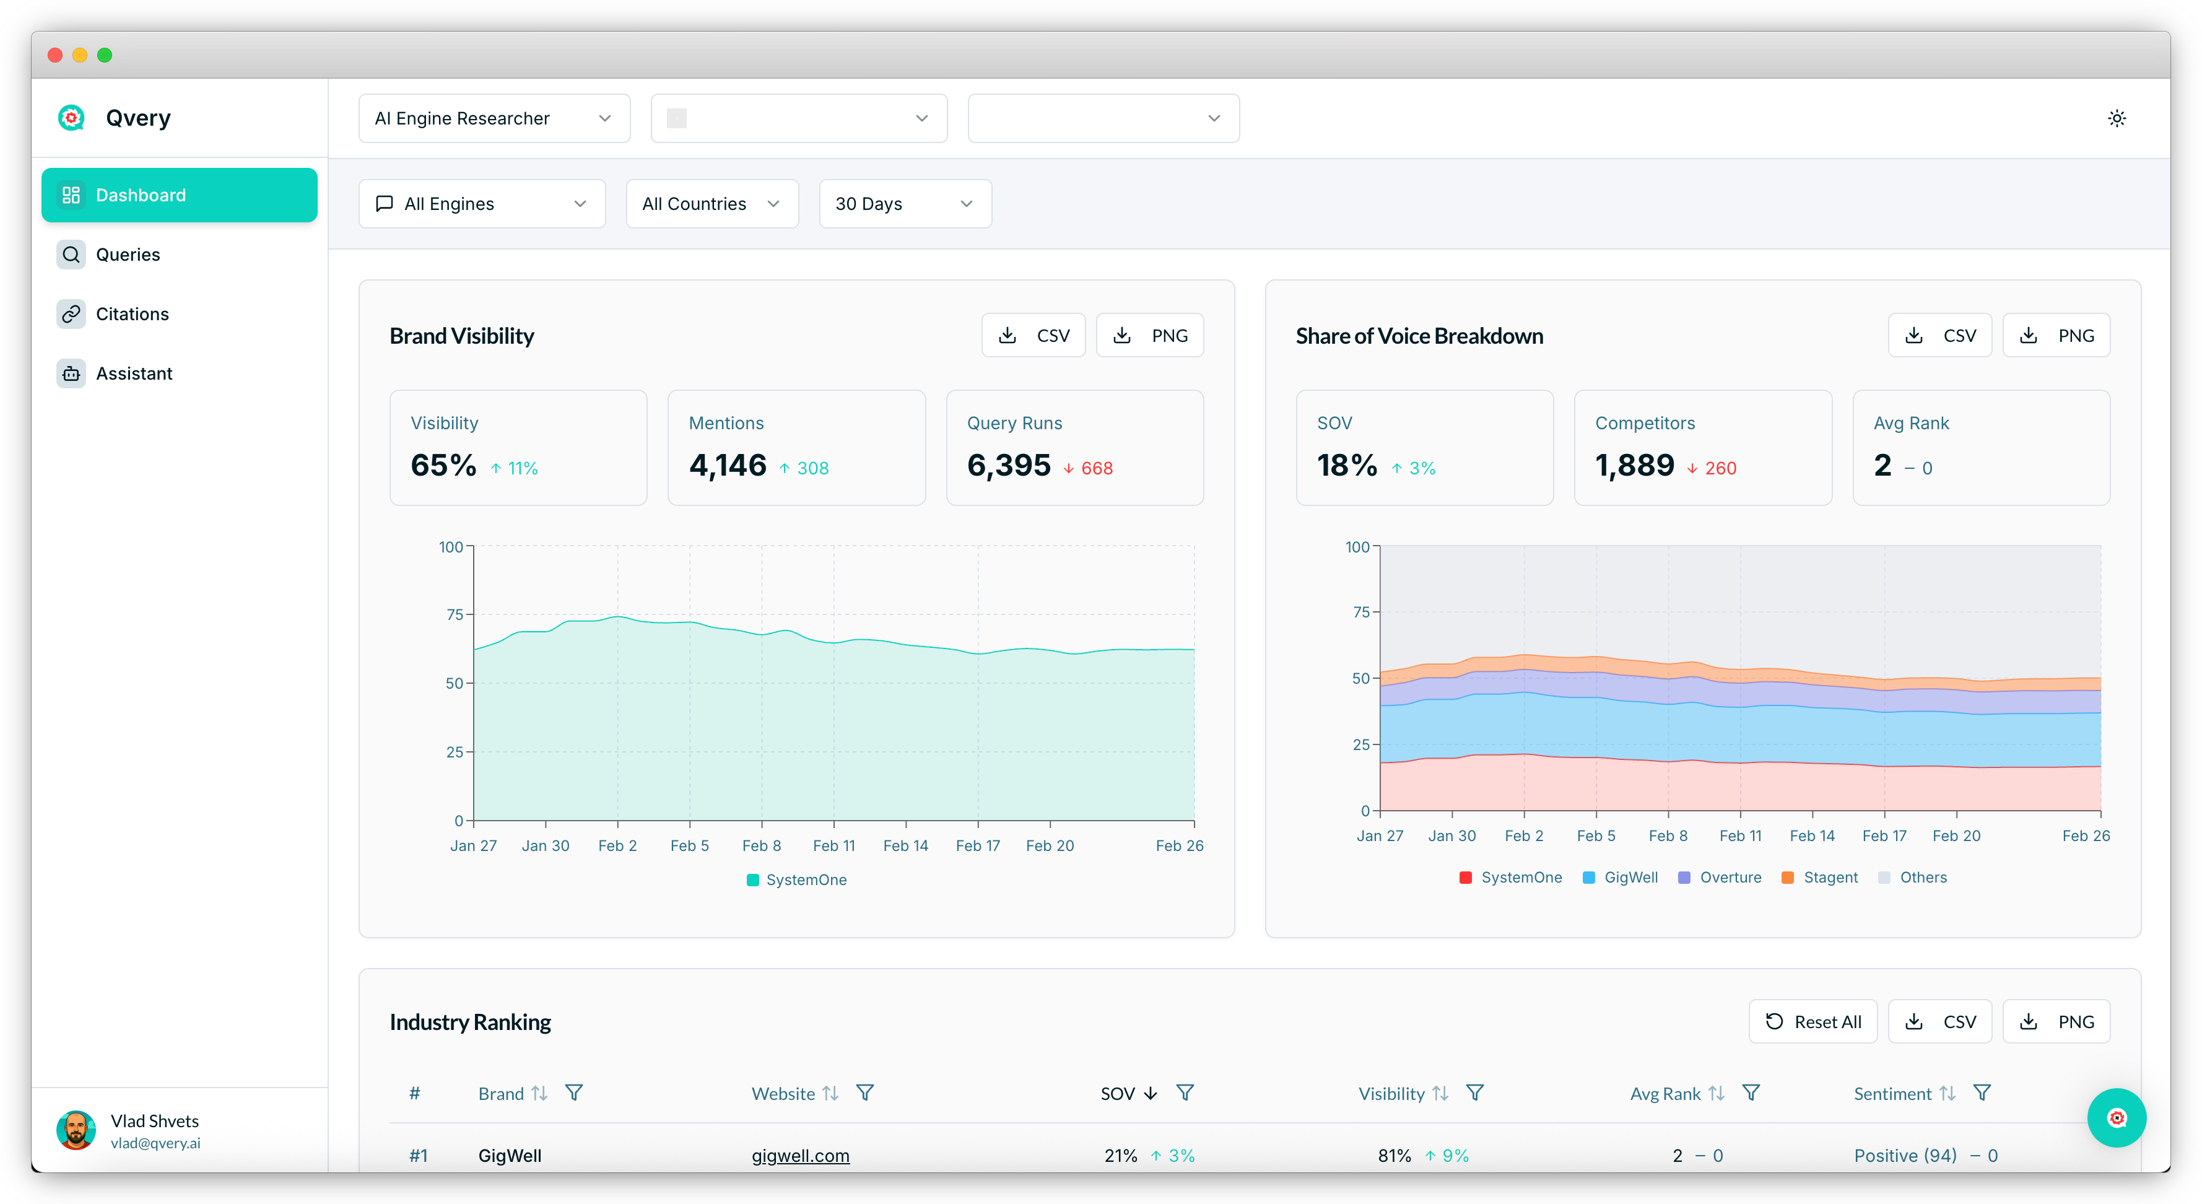2202x1204 pixels.
Task: Expand the All Engines dropdown
Action: pyautogui.click(x=482, y=204)
